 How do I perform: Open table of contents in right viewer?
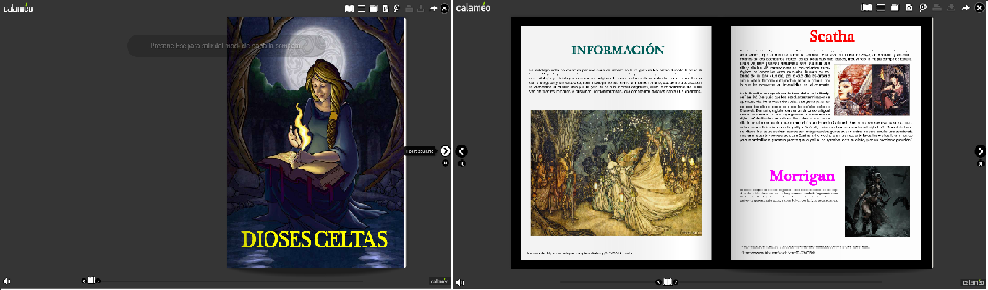point(880,8)
